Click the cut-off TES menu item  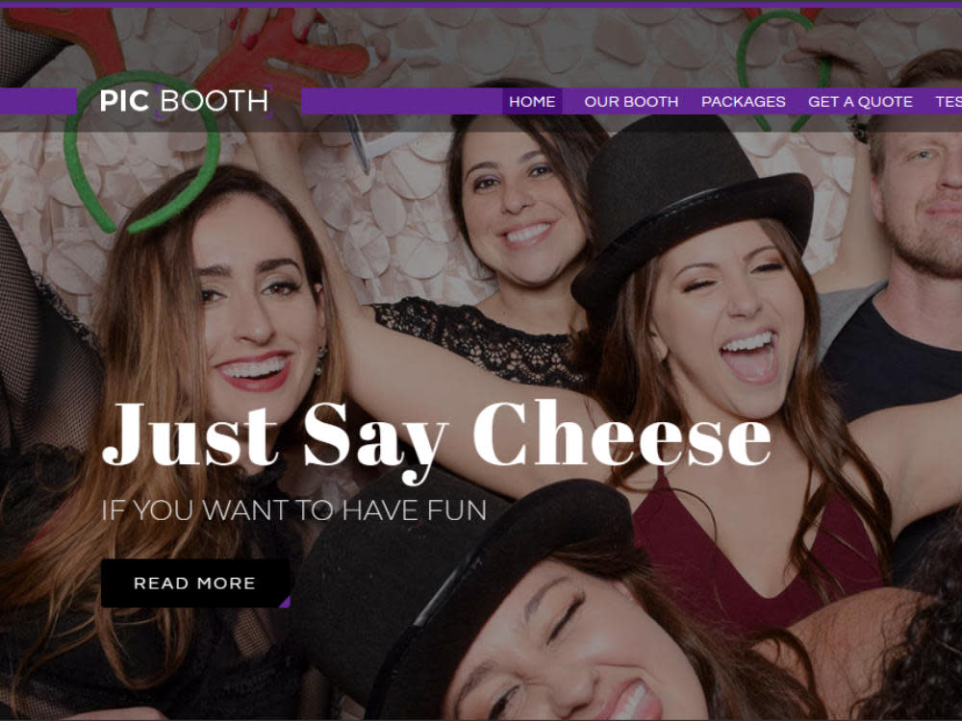click(949, 102)
